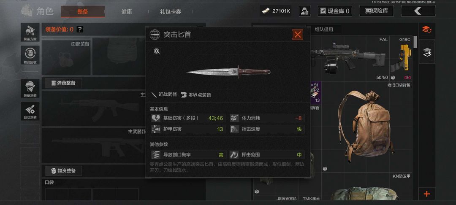456x205 pixels.
Task: Switch to the 健康 tab
Action: click(x=127, y=12)
